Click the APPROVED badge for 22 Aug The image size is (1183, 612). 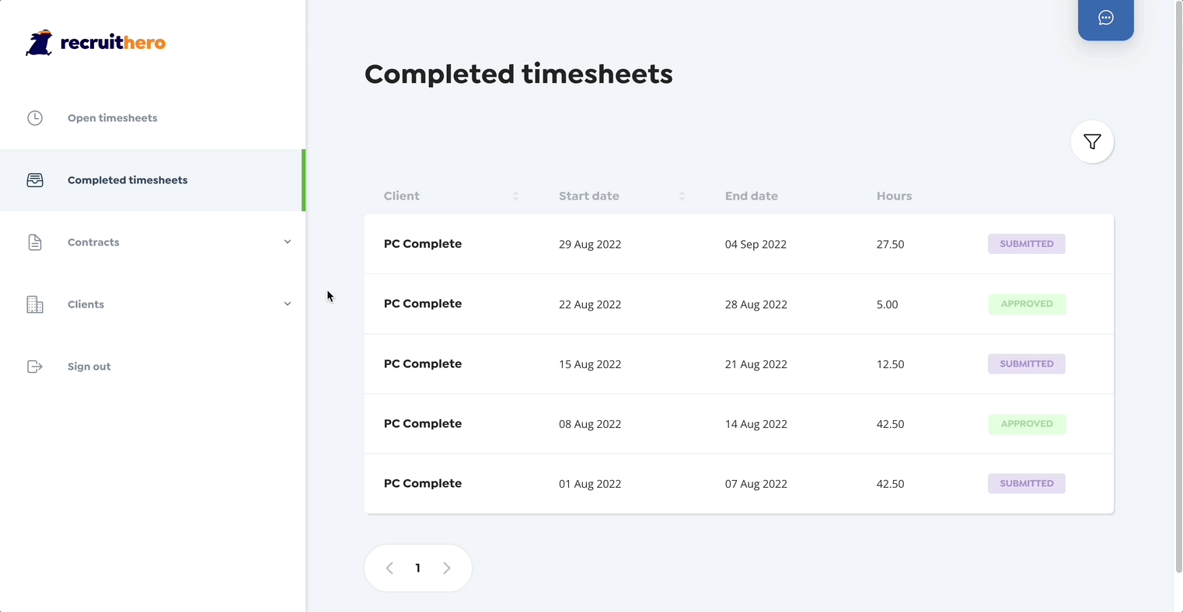click(1027, 304)
